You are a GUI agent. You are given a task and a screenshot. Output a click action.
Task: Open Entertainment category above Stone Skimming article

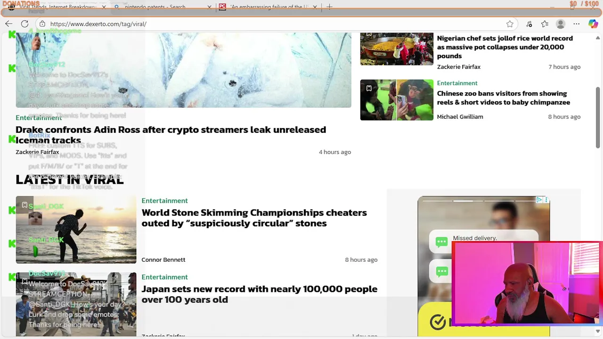pos(164,201)
